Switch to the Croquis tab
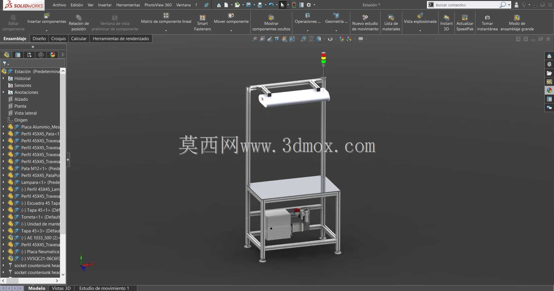The height and width of the screenshot is (291, 554). tap(59, 38)
